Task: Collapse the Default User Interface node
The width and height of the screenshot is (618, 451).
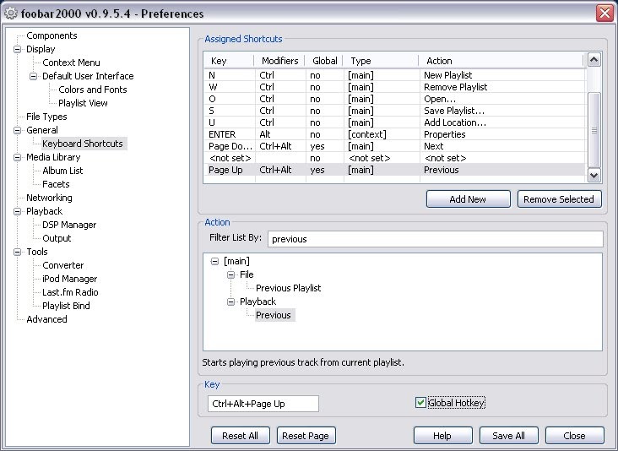Action: click(x=34, y=76)
